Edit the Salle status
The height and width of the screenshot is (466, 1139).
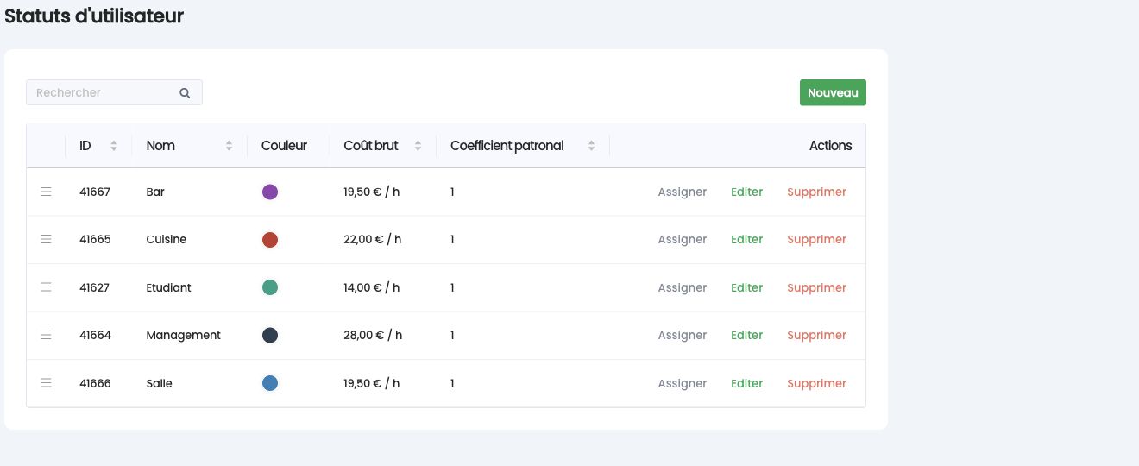click(747, 383)
